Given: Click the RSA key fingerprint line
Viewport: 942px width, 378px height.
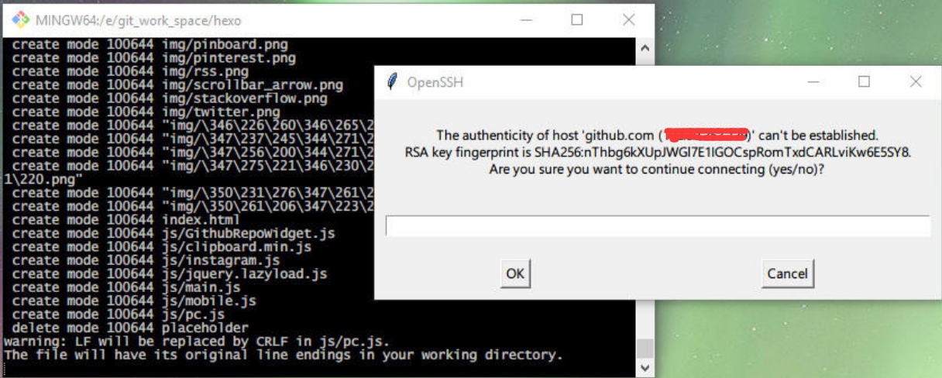Looking at the screenshot, I should 658,152.
